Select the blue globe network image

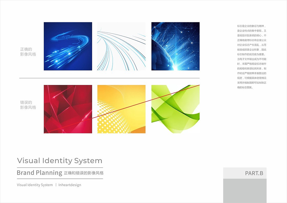[175, 46]
